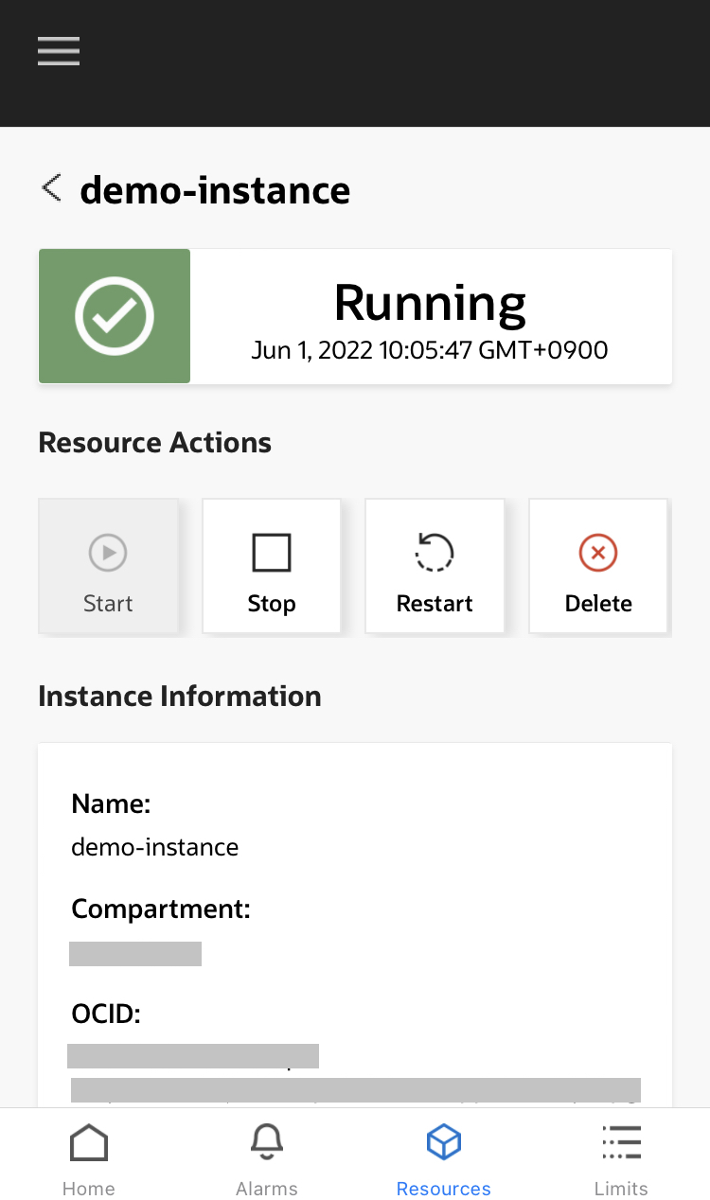This screenshot has width=710, height=1200.
Task: Restart the demo-instance
Action: (x=435, y=567)
